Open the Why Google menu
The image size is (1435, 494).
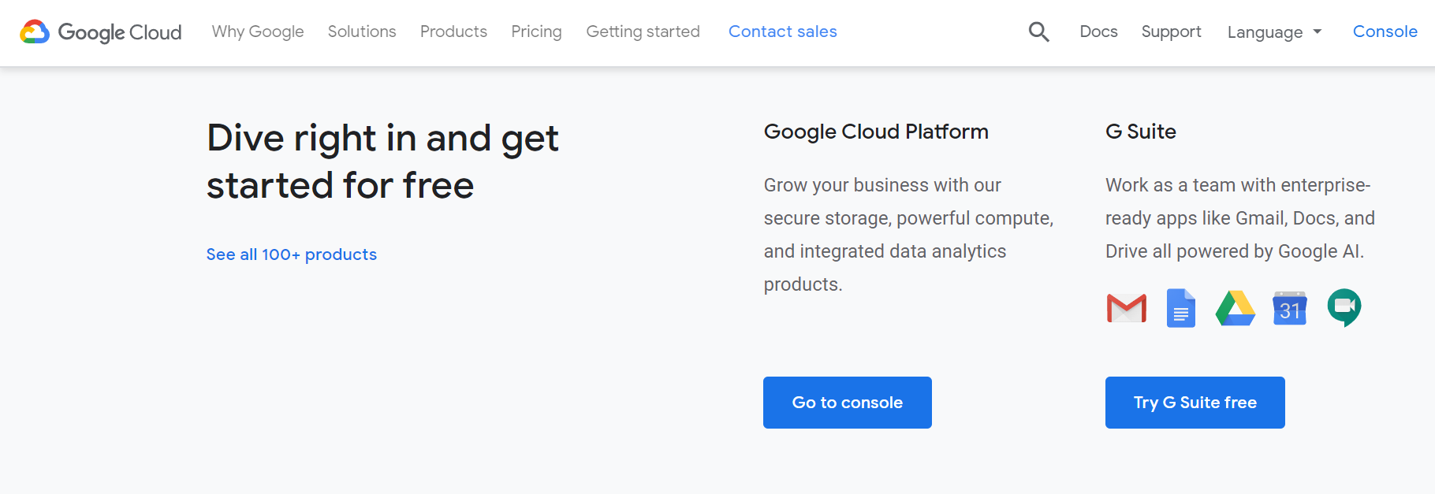258,32
